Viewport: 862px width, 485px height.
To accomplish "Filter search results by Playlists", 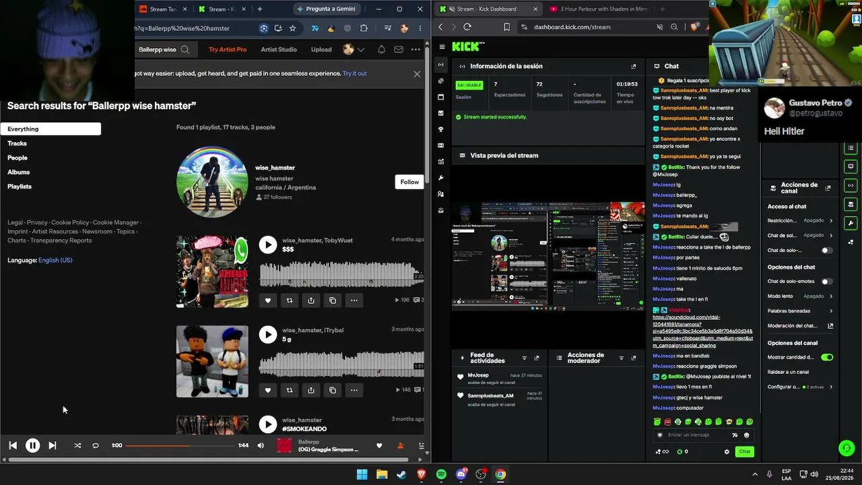I will (x=20, y=187).
